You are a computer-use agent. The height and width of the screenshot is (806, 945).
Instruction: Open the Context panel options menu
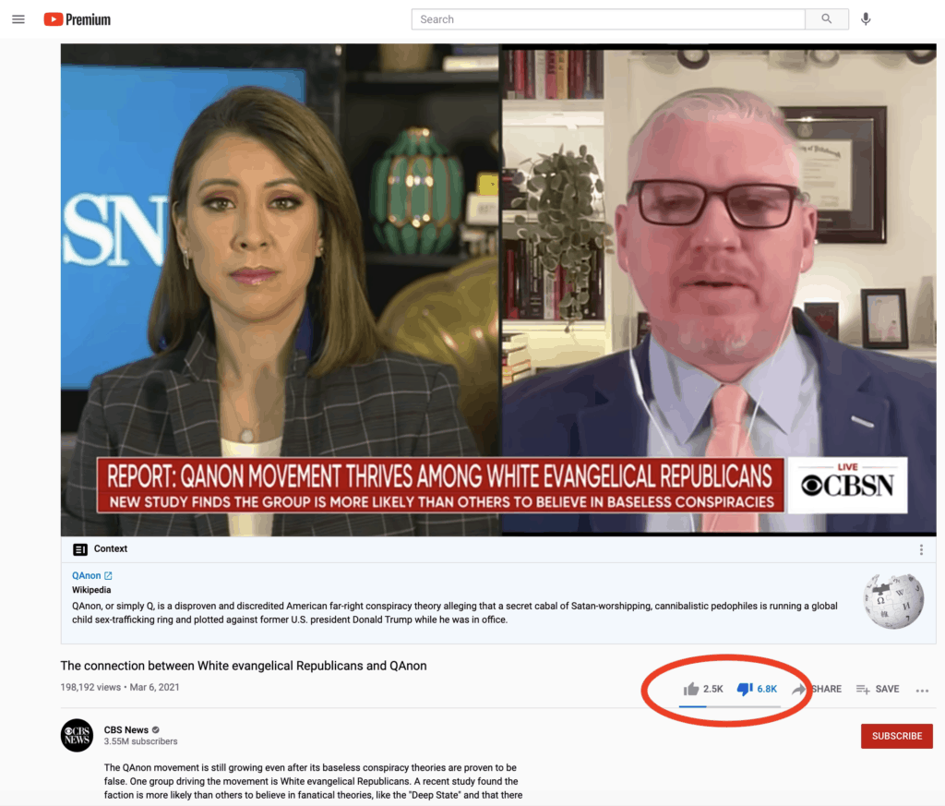click(x=921, y=549)
